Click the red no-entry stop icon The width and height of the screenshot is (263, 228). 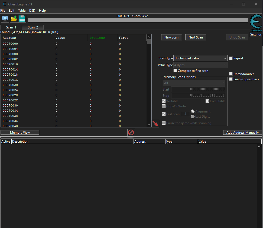(131, 133)
